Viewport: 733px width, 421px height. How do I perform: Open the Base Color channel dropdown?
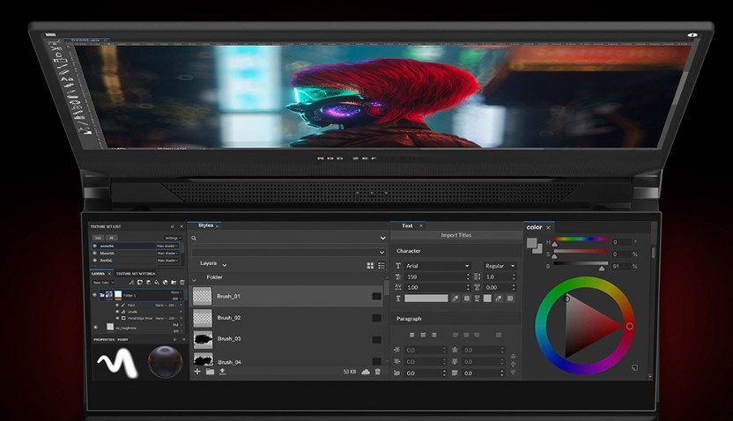click(x=103, y=283)
